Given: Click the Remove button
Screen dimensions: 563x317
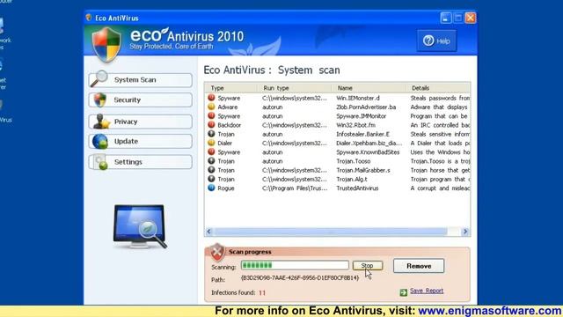Looking at the screenshot, I should 419,266.
